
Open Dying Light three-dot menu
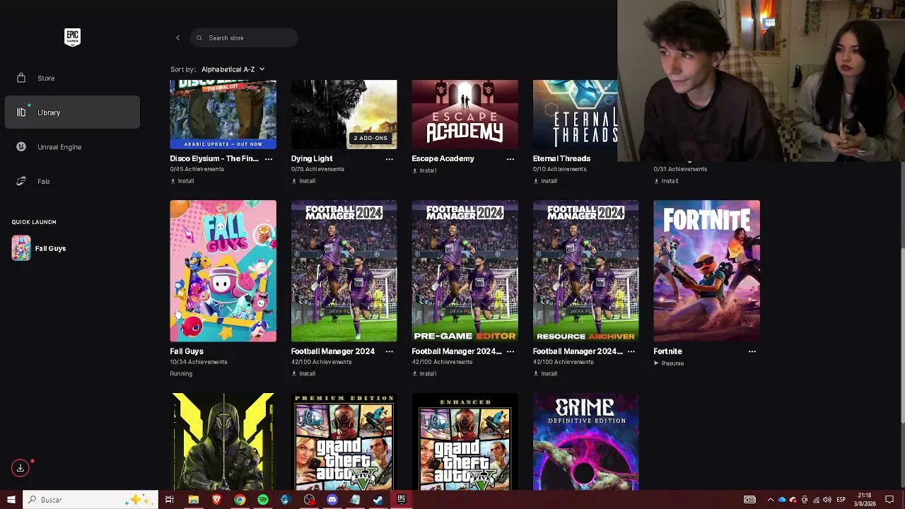click(x=390, y=159)
